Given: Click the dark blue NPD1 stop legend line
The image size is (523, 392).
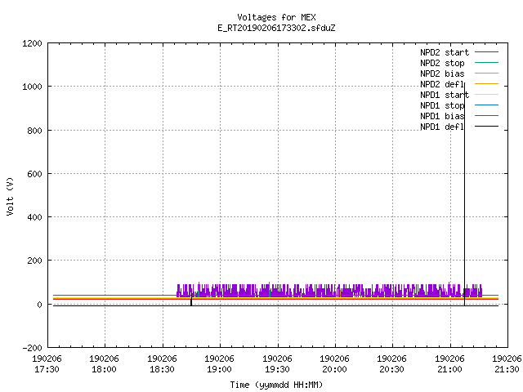Looking at the screenshot, I should pyautogui.click(x=487, y=105).
